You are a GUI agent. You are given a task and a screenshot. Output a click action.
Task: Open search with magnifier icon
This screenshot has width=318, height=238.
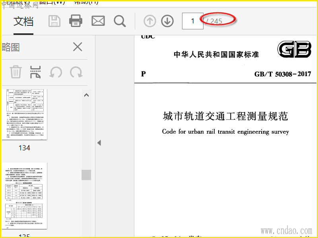tap(120, 21)
